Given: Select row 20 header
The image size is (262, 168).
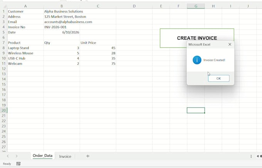Looking at the screenshot, I should pos(3,110).
